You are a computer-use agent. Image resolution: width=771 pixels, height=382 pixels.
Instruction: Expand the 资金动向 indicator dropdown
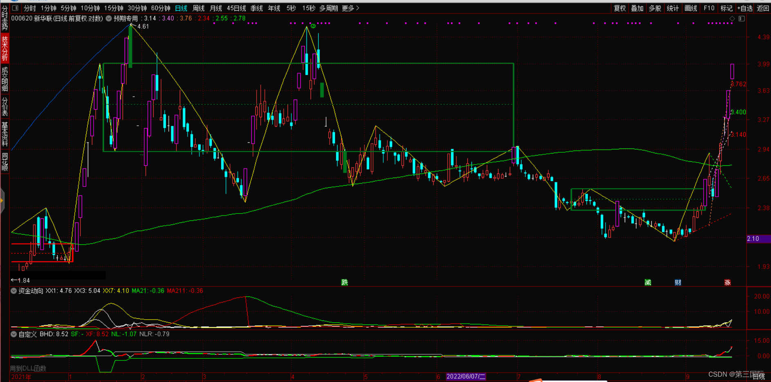click(x=14, y=291)
